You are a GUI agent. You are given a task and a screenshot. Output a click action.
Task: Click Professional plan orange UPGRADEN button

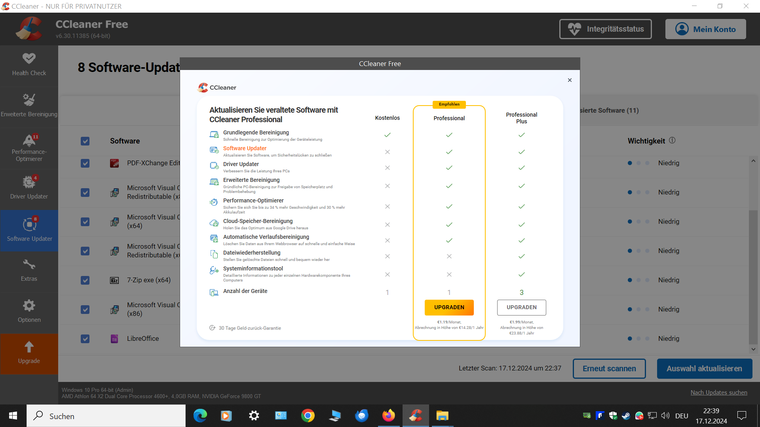(449, 307)
